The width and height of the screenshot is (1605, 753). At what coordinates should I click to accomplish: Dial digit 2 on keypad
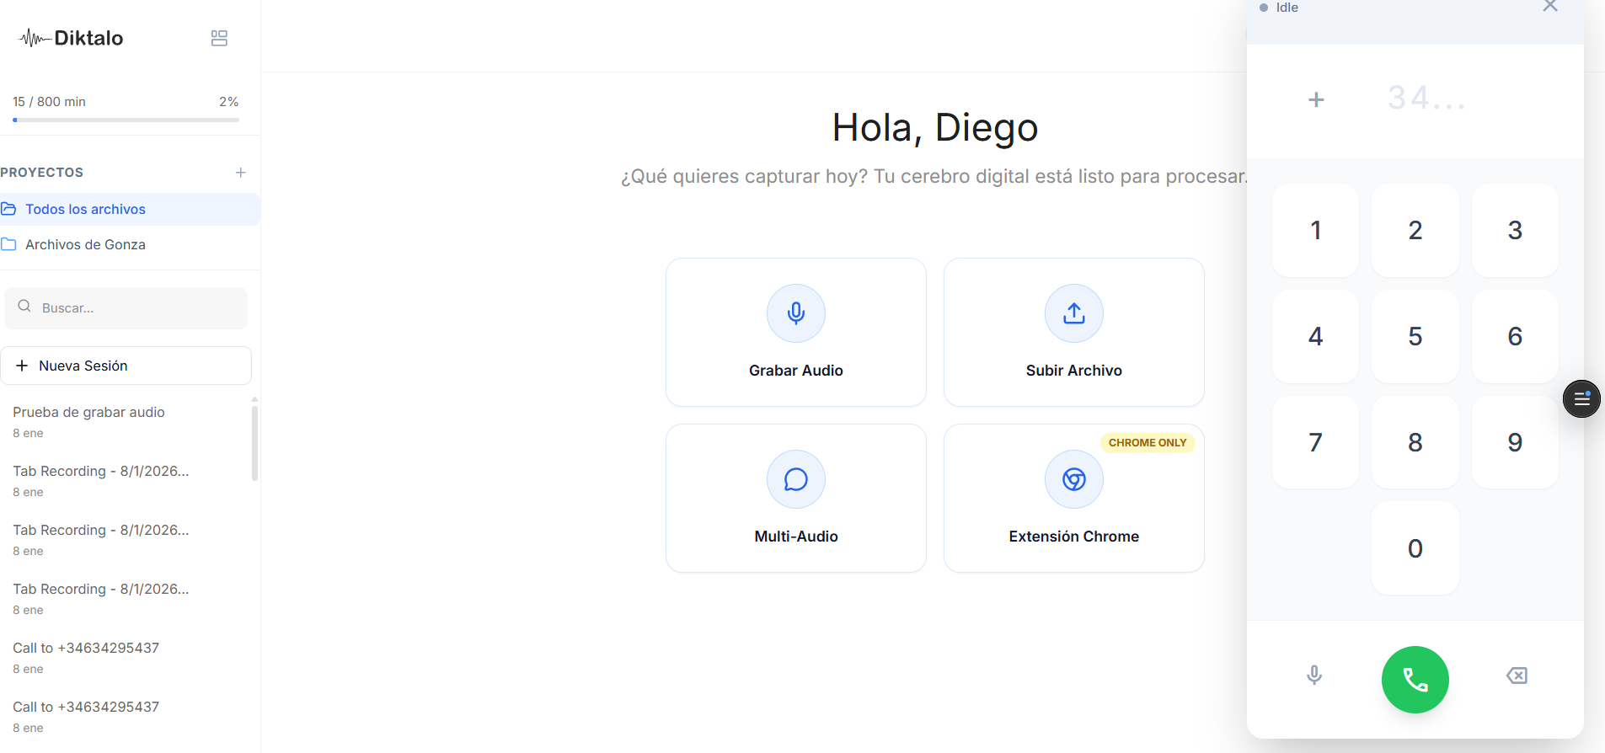click(x=1415, y=230)
